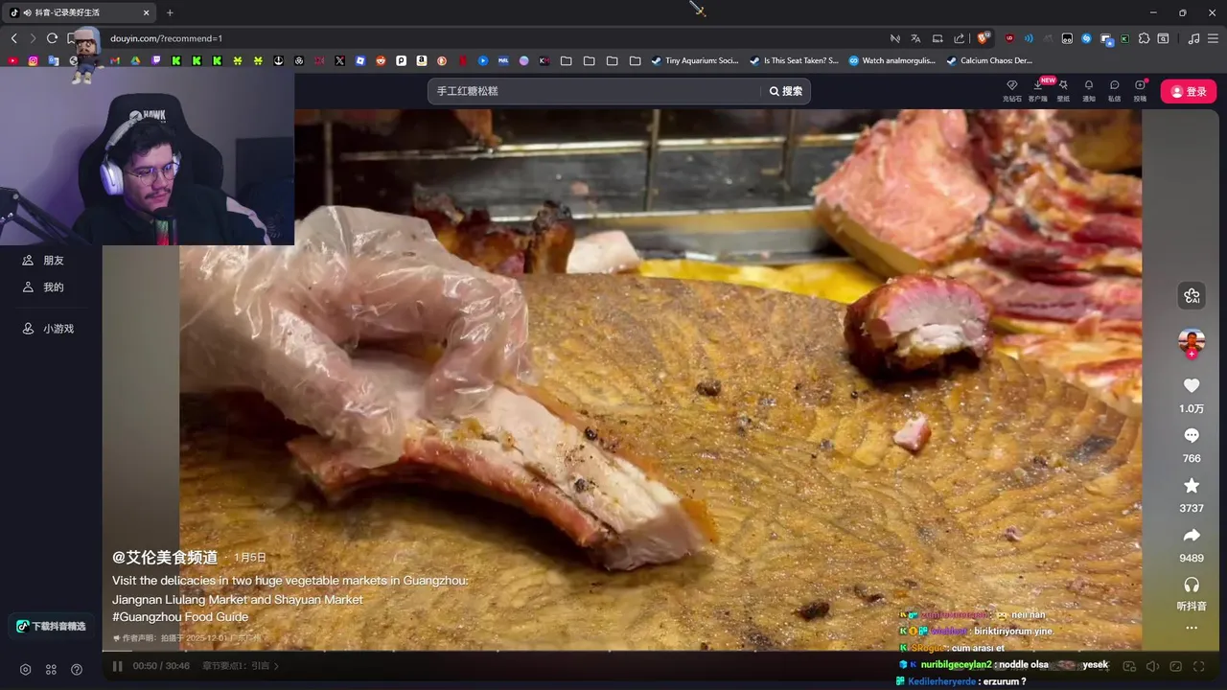Open the 'Tiny Aquarium: Soci...' bookmark
The width and height of the screenshot is (1227, 690).
pos(695,60)
